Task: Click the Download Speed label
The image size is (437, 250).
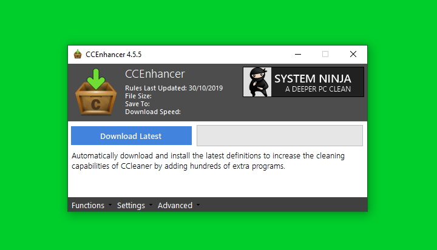Action: click(x=153, y=112)
